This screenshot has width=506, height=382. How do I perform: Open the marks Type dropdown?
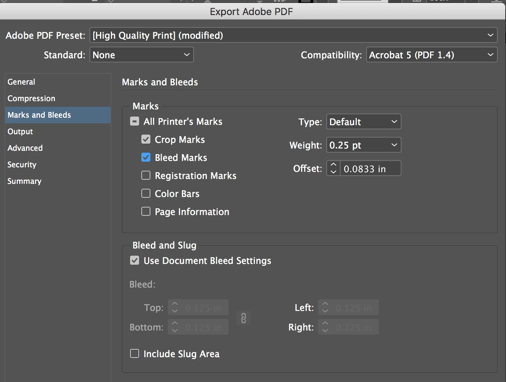364,121
